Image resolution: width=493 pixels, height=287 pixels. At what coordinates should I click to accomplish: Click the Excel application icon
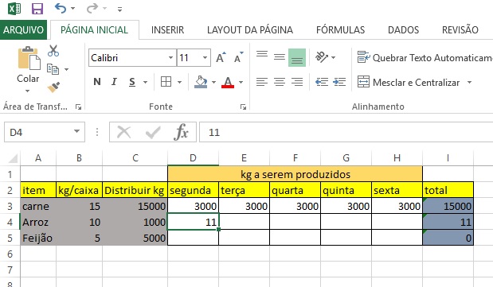pos(14,9)
